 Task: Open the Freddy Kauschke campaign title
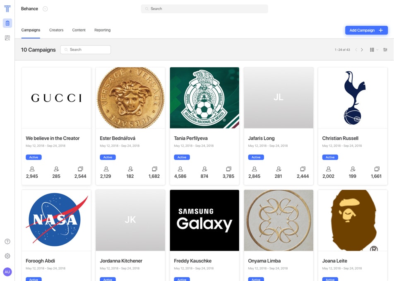click(x=193, y=261)
